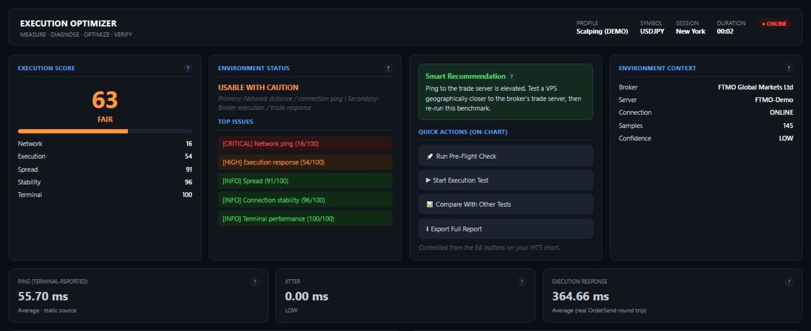Open help icon in Jitter card
The image size is (811, 331).
coord(522,282)
